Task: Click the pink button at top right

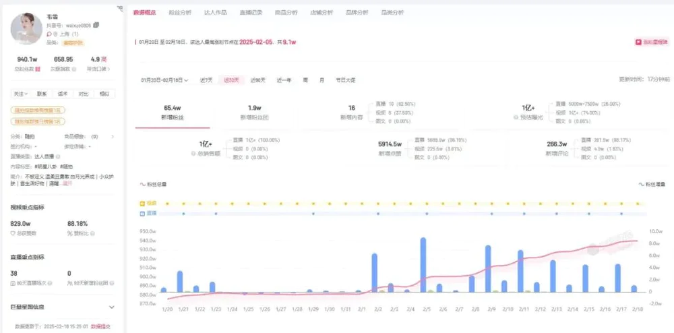Action: pos(652,42)
